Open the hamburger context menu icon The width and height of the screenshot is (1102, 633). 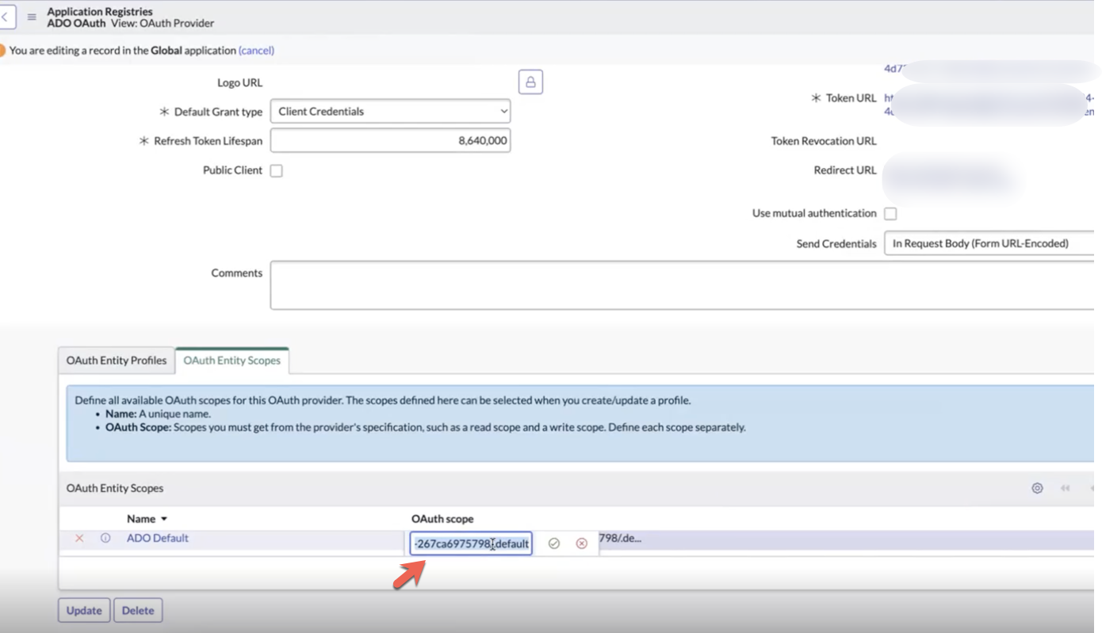[x=32, y=17]
